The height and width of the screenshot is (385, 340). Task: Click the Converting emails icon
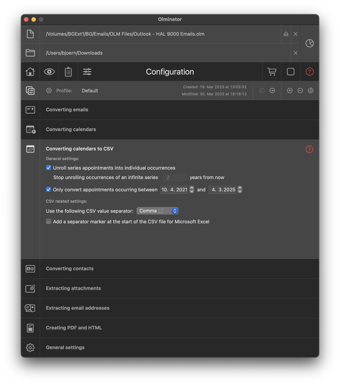click(x=30, y=110)
